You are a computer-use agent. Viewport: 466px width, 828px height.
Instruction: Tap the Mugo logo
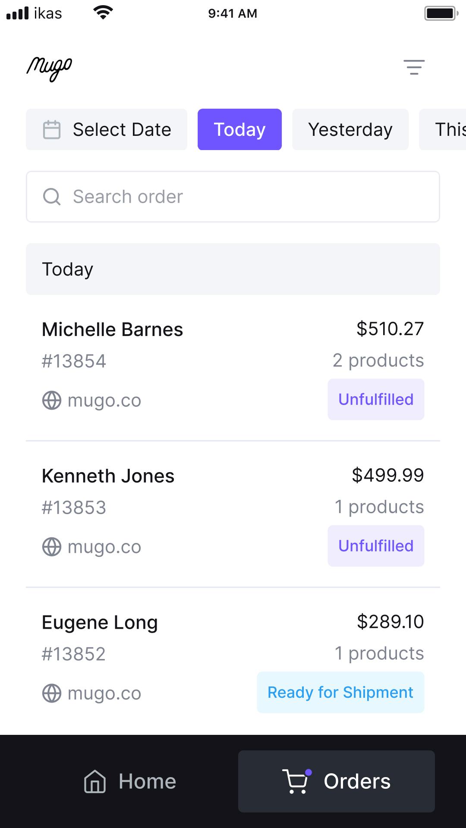click(x=49, y=69)
